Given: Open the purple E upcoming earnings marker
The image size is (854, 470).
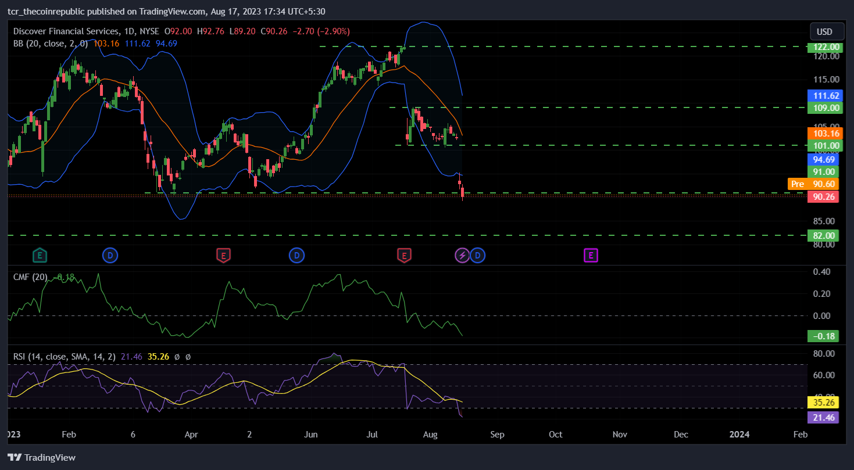Looking at the screenshot, I should click(591, 254).
